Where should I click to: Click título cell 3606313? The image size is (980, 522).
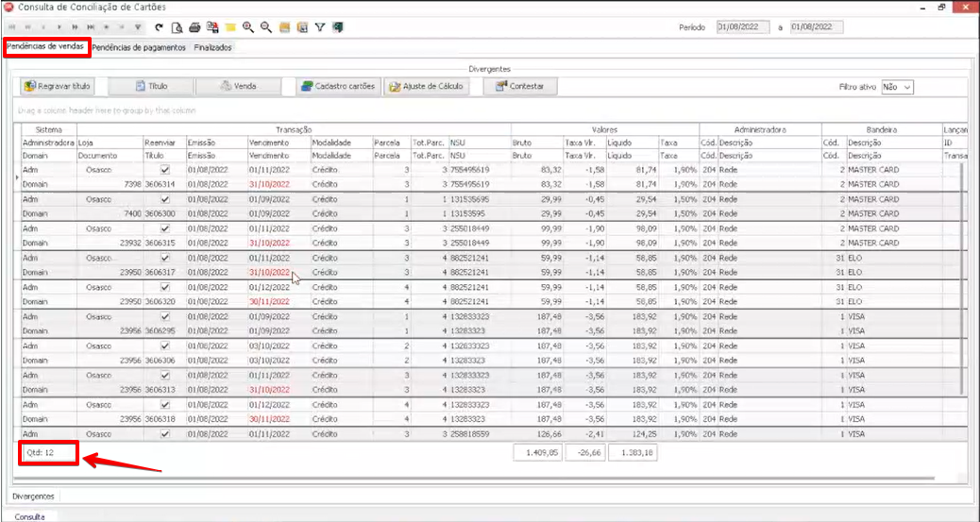tap(165, 390)
